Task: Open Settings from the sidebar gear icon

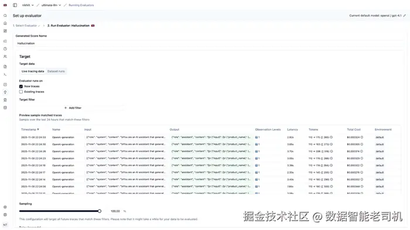Action: [5, 207]
